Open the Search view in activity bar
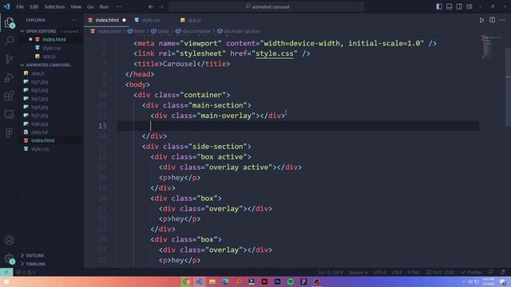The image size is (511, 287). coord(9,41)
